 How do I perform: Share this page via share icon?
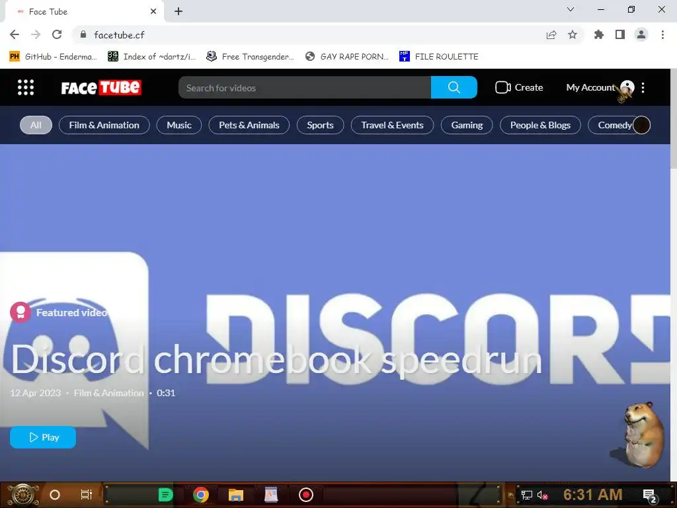(551, 34)
